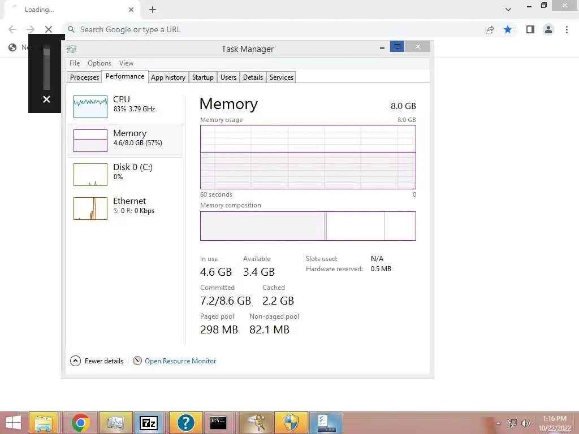Switch to the App history tab
Viewport: 579px width, 434px height.
[168, 77]
